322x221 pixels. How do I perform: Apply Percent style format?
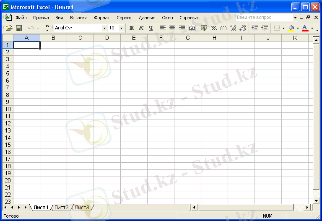pos(214,28)
